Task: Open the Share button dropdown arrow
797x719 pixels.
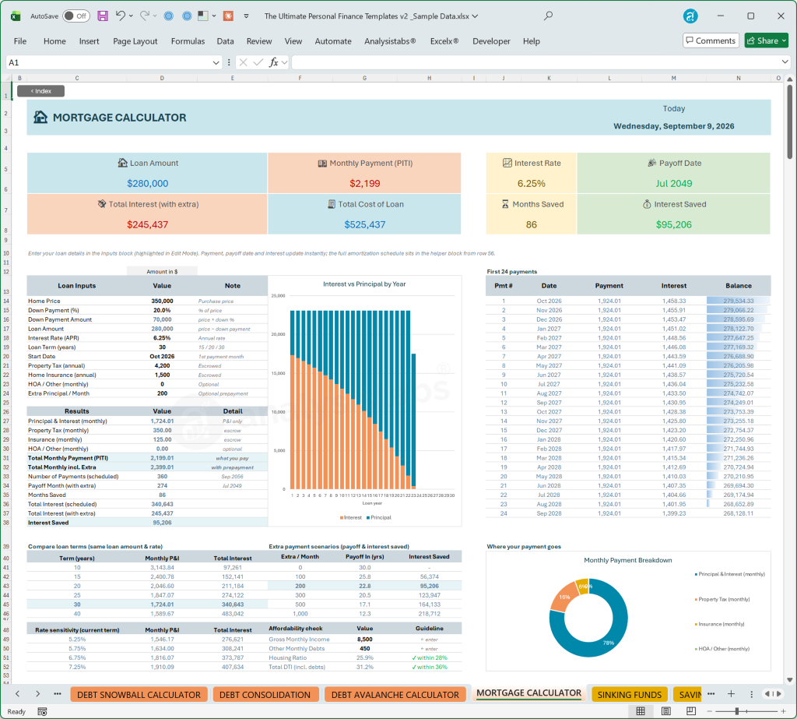Action: (785, 41)
